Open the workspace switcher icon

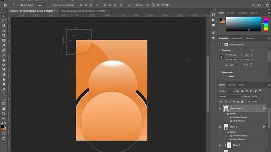[x=259, y=5]
